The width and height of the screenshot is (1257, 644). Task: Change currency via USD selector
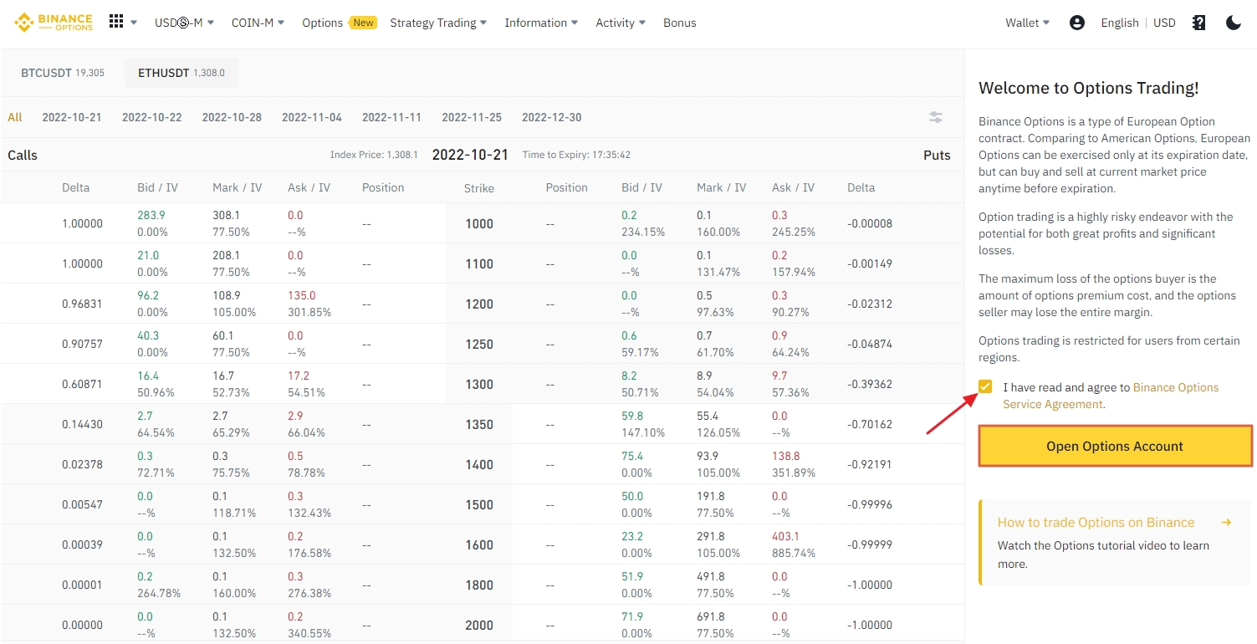point(1164,23)
